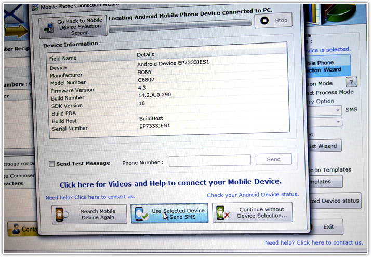
Task: Open Check your Android Device status link
Action: pos(253,195)
